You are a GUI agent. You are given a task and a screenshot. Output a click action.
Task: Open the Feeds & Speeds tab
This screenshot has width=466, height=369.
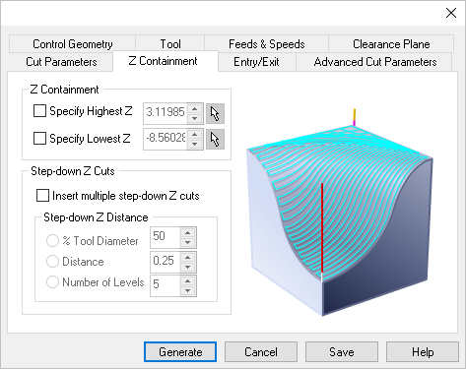267,44
